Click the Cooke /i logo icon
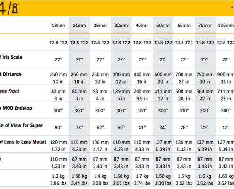234x189 pixels. click(9, 8)
